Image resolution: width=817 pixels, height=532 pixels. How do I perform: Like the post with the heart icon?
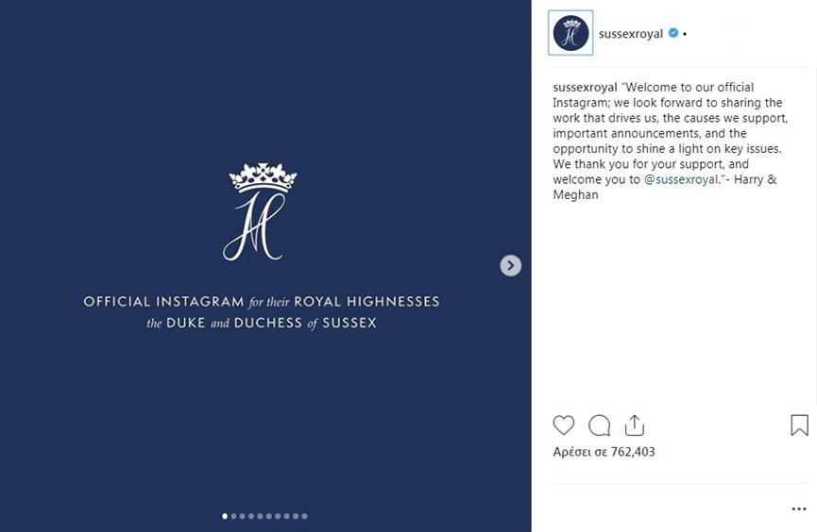(563, 425)
